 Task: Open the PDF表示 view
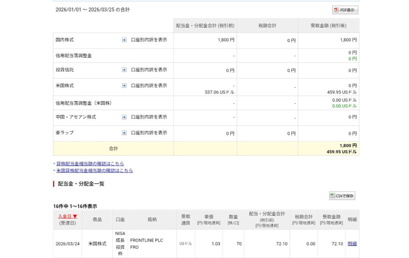[345, 10]
